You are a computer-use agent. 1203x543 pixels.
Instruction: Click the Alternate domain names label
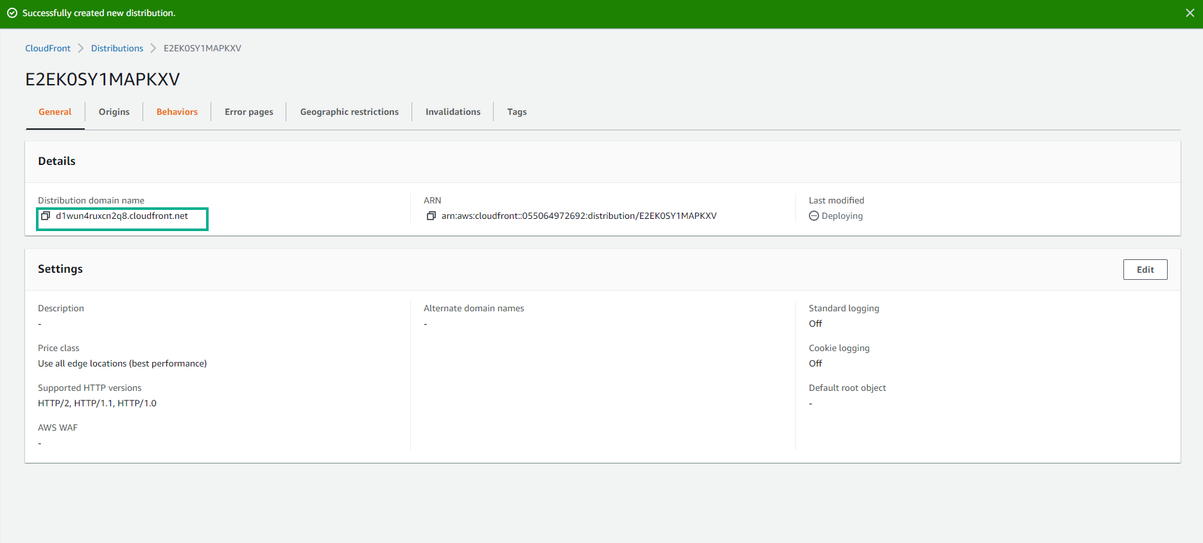[x=474, y=308]
